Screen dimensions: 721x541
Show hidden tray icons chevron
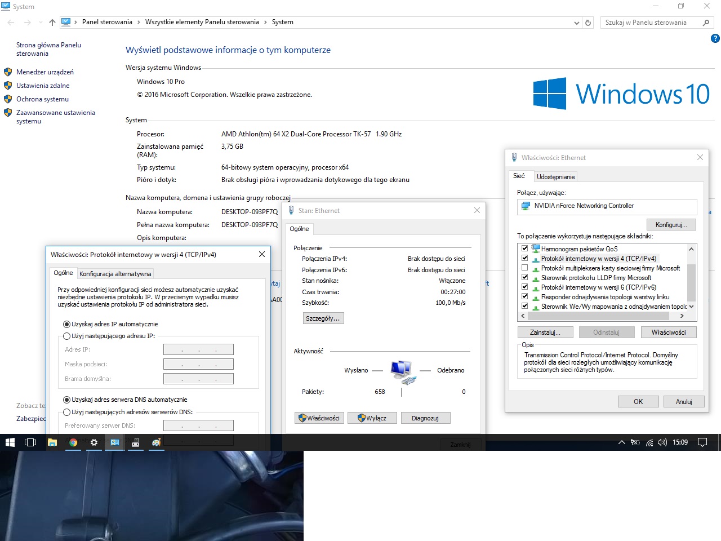(622, 442)
